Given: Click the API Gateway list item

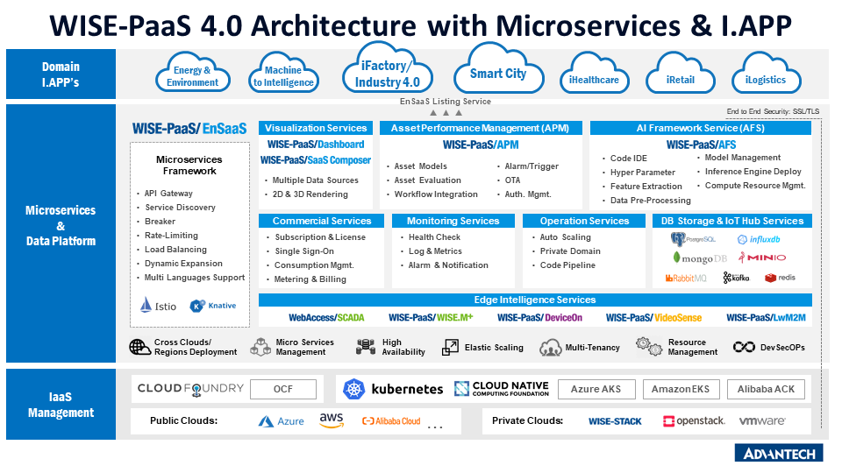Looking at the screenshot, I should pos(168,193).
